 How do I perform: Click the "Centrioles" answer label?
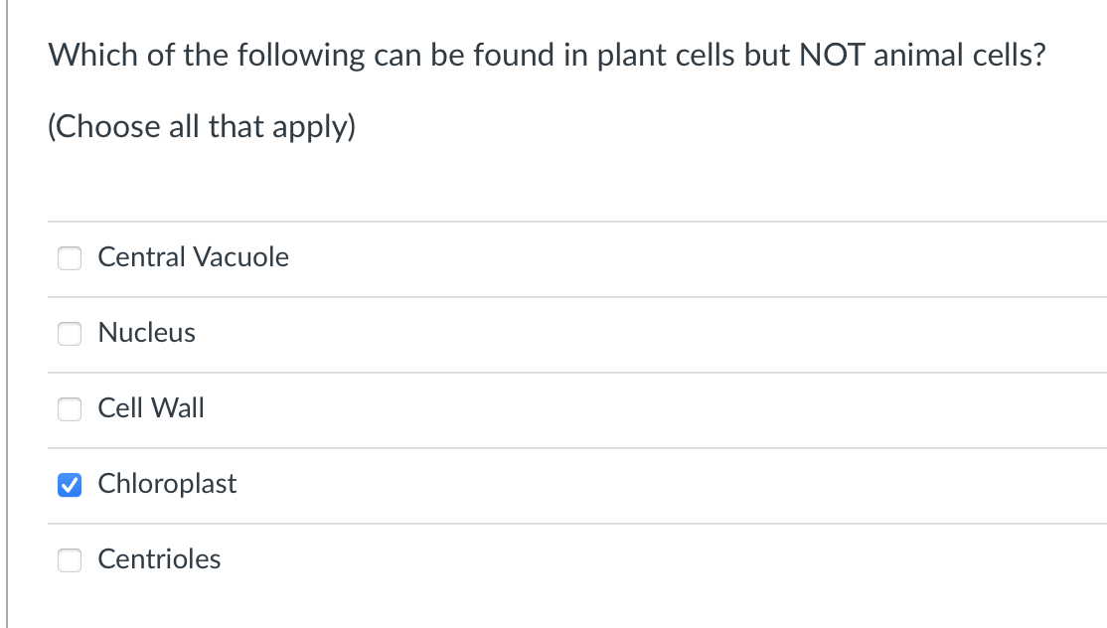[x=159, y=559]
